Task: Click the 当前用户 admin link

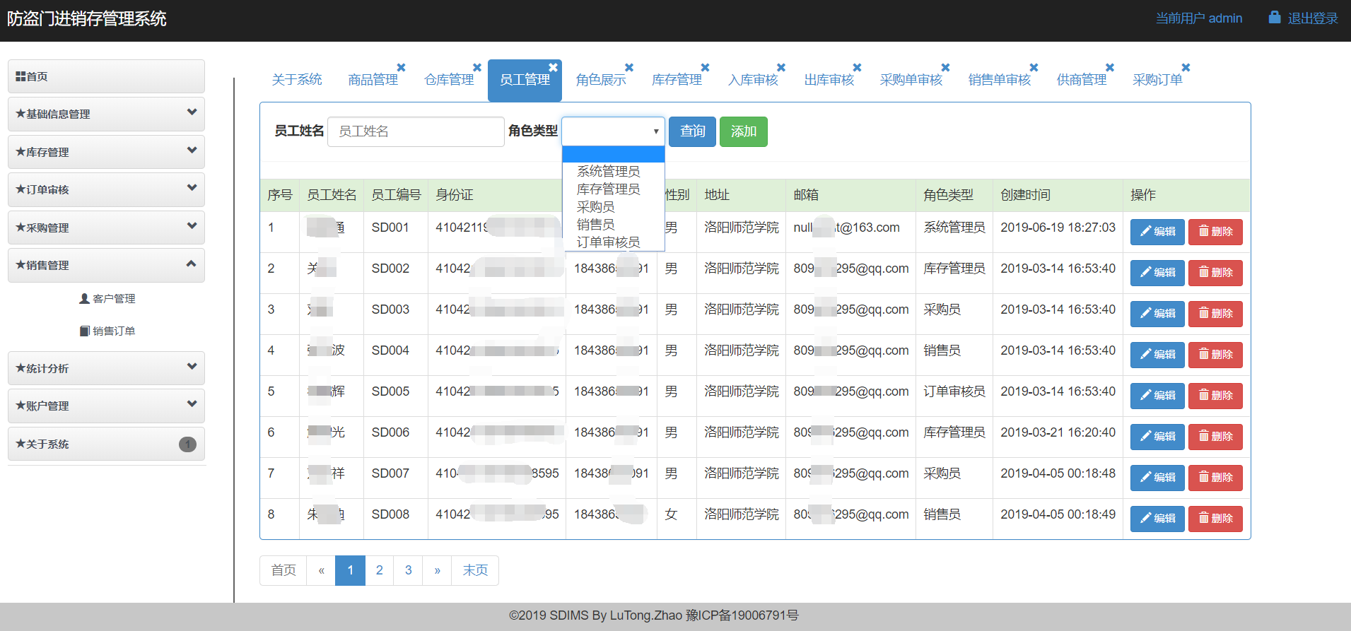Action: tap(1199, 18)
